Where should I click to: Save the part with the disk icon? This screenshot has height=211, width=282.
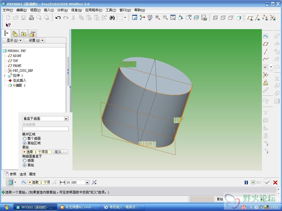pyautogui.click(x=24, y=18)
